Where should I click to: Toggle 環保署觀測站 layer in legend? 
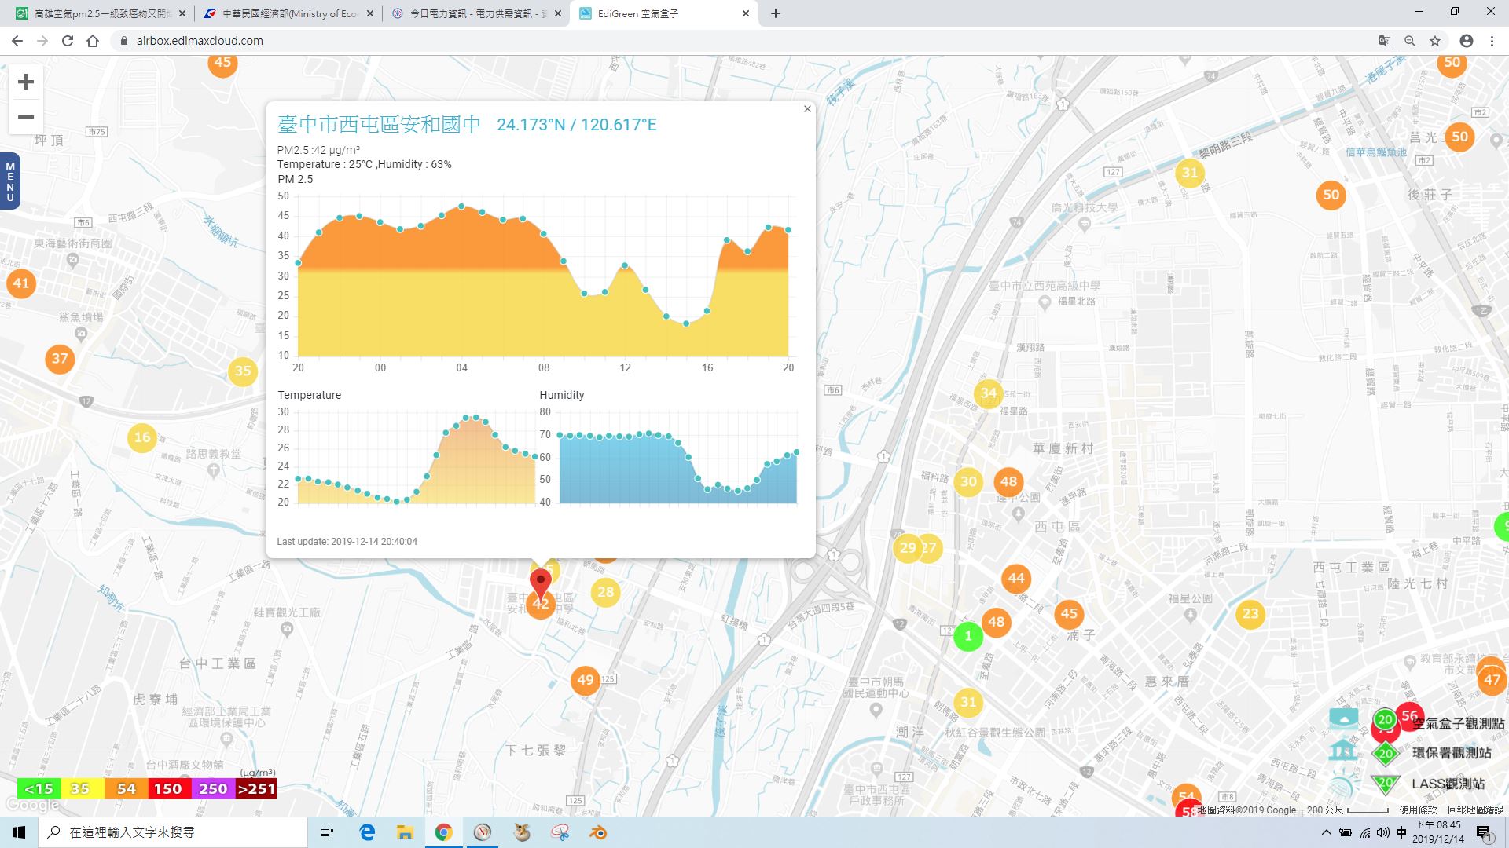(x=1452, y=753)
